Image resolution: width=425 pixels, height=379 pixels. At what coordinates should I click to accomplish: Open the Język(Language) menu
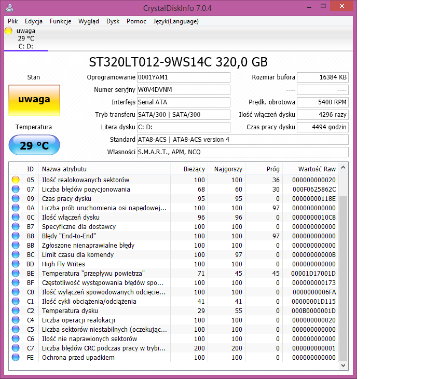176,21
